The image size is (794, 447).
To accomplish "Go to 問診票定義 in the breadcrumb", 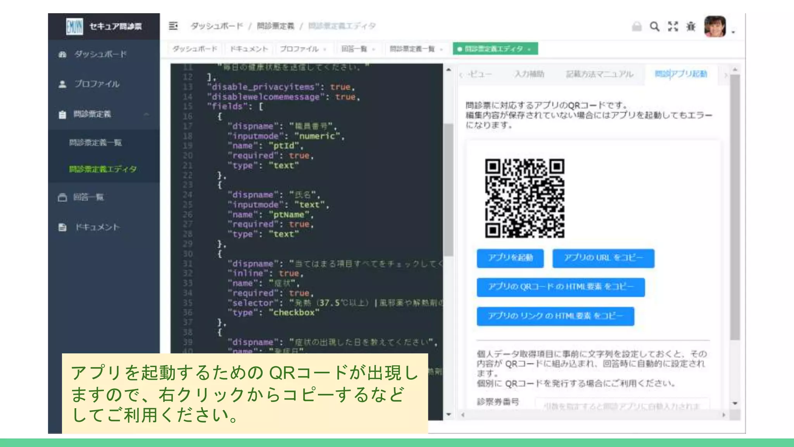I will coord(275,26).
